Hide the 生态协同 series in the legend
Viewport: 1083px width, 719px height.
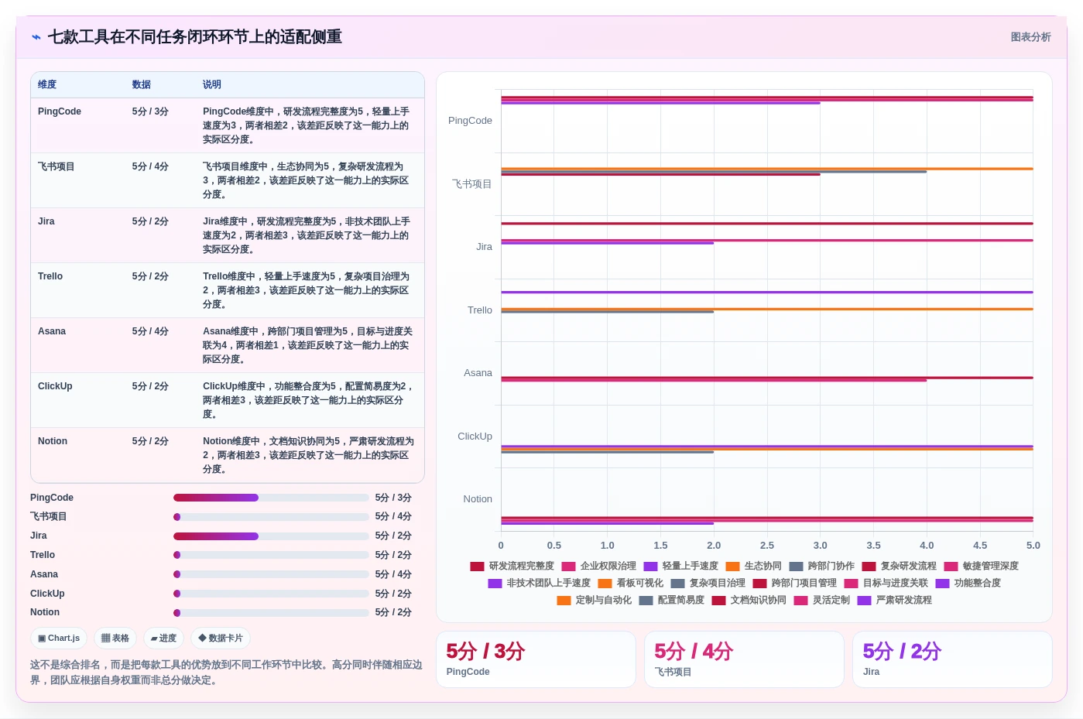(753, 567)
